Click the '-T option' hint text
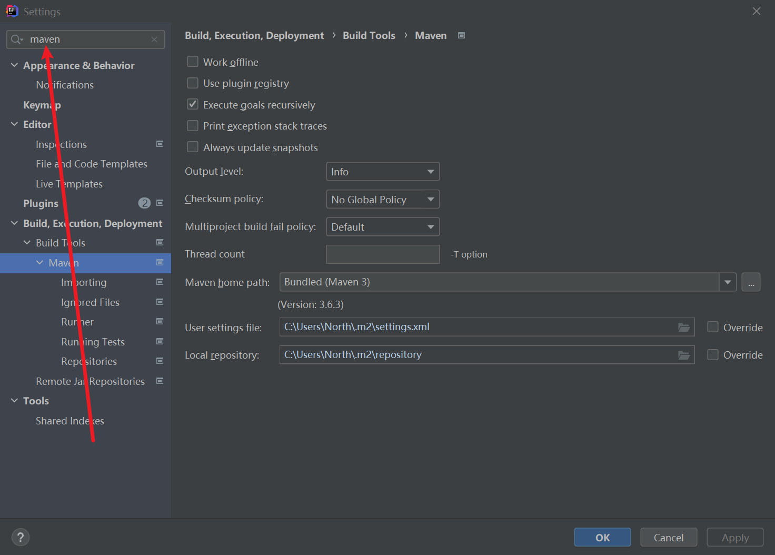Image resolution: width=775 pixels, height=555 pixels. click(x=469, y=254)
